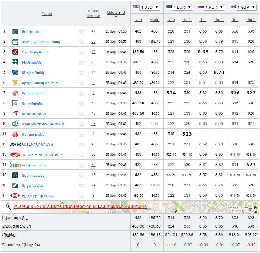Image resolution: width=260 pixels, height=253 pixels.
Task: Sort by the Ամսաթիվ date column header
Action: [x=116, y=12]
